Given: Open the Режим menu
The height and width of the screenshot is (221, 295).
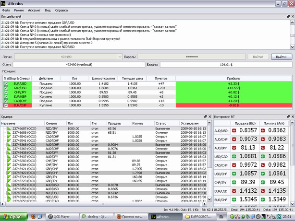Looking at the screenshot, I should click(19, 11).
